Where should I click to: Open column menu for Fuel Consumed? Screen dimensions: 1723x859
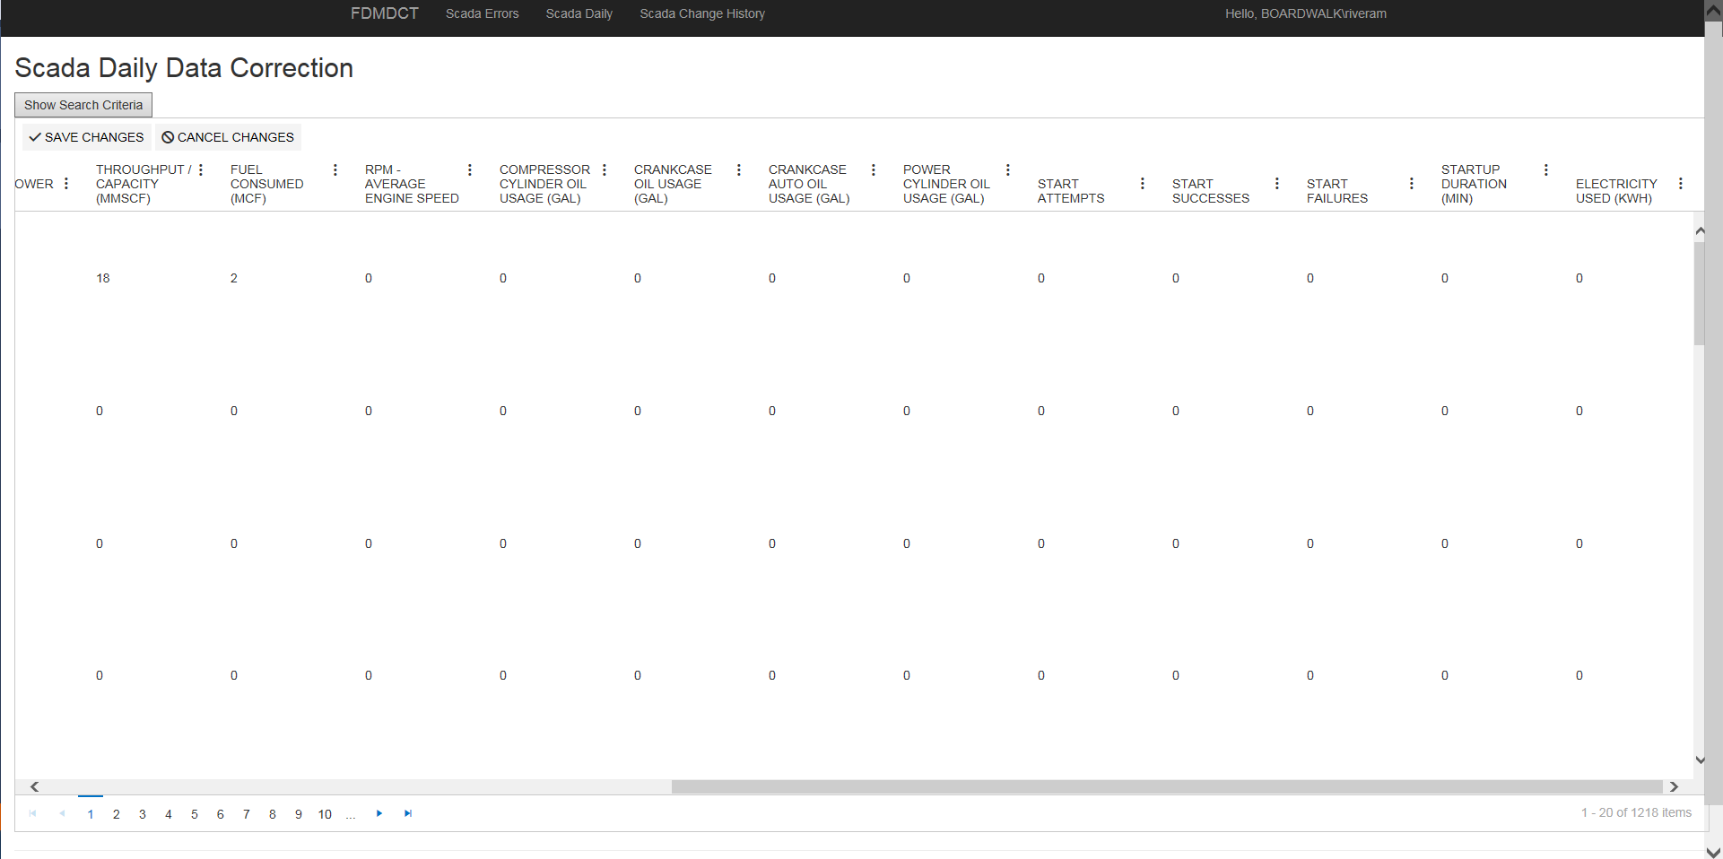pyautogui.click(x=335, y=169)
